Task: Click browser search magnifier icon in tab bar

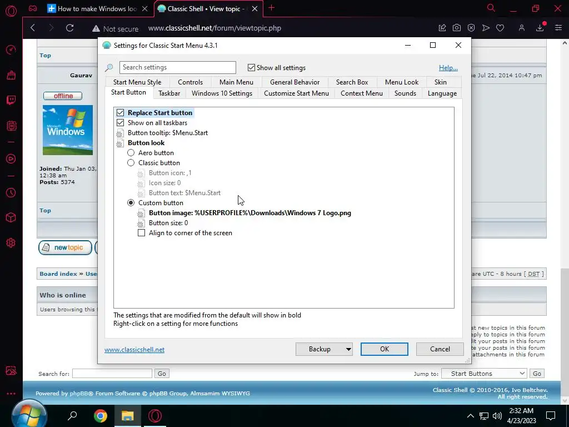Action: (491, 8)
